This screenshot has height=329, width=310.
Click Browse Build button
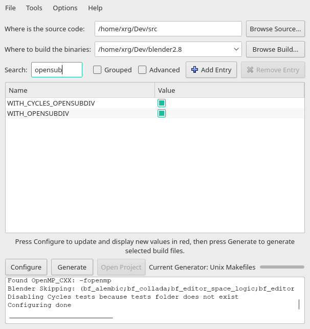pyautogui.click(x=275, y=49)
